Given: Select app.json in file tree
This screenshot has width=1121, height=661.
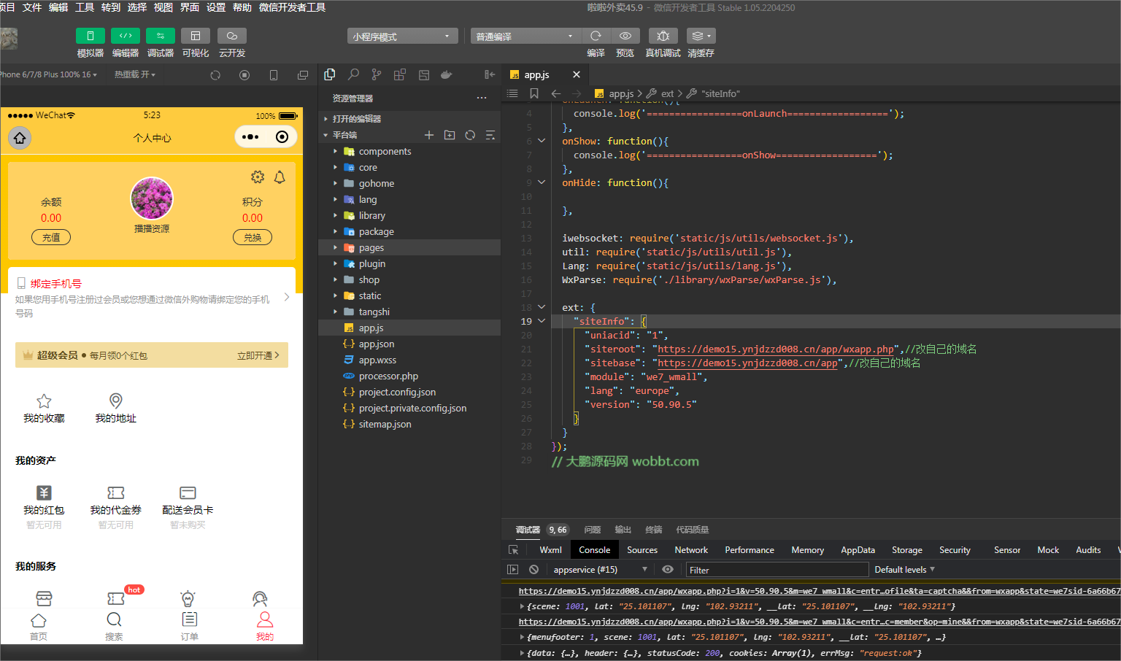Looking at the screenshot, I should point(377,344).
